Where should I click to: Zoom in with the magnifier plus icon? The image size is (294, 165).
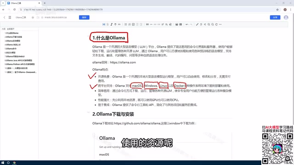209,24
